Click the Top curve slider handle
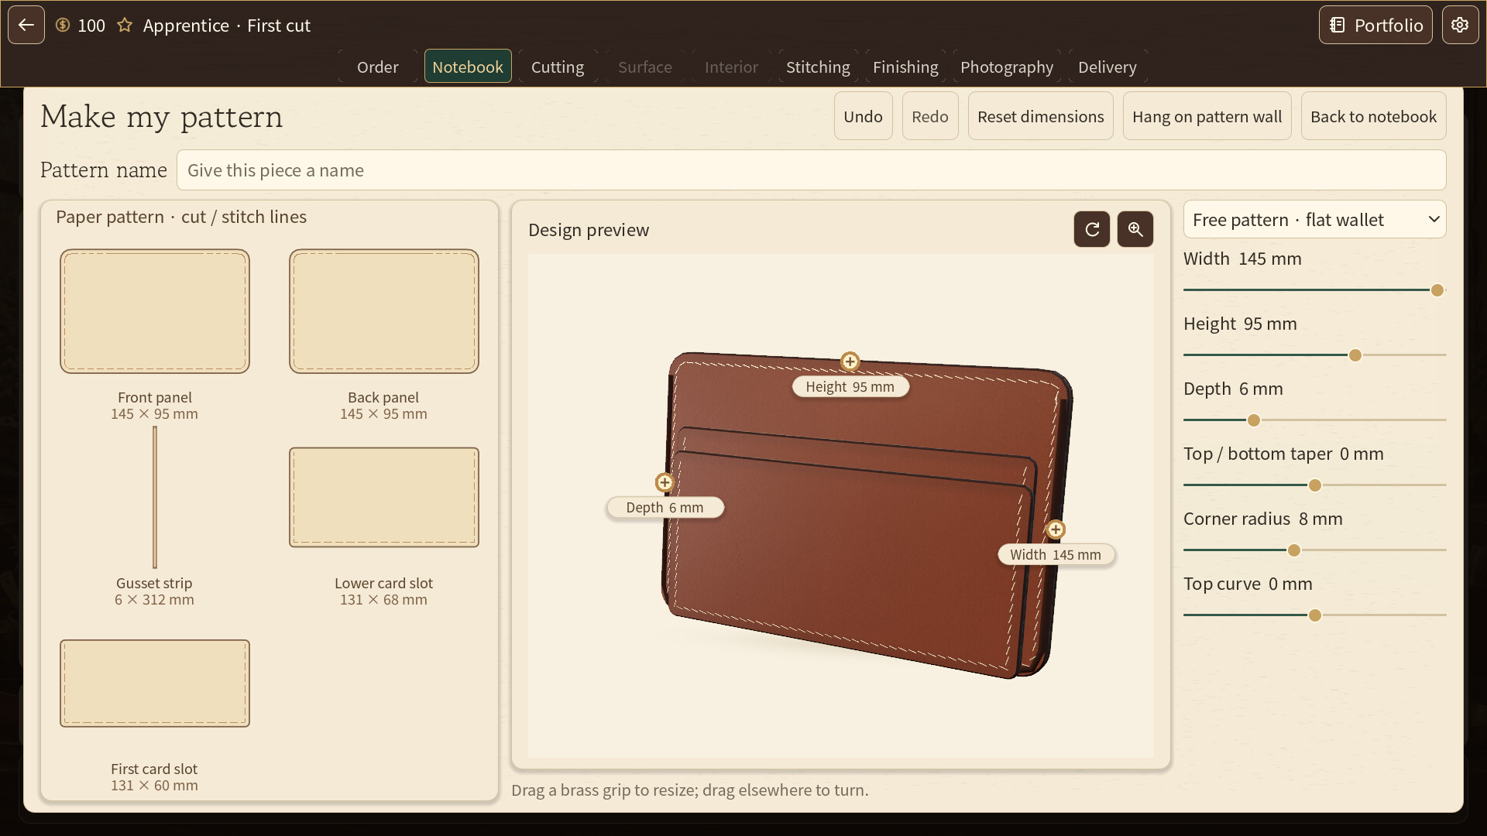Viewport: 1487px width, 836px height. 1315,615
